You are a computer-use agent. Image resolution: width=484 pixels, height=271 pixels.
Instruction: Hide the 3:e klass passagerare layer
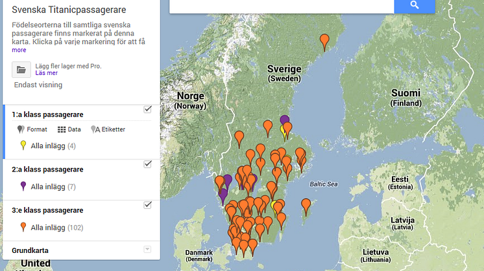[147, 205]
